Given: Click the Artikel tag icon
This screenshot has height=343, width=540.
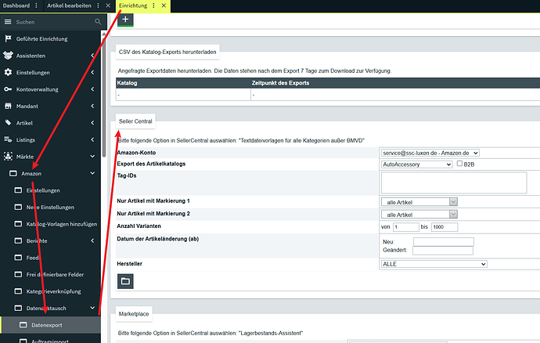Looking at the screenshot, I should pyautogui.click(x=8, y=123).
